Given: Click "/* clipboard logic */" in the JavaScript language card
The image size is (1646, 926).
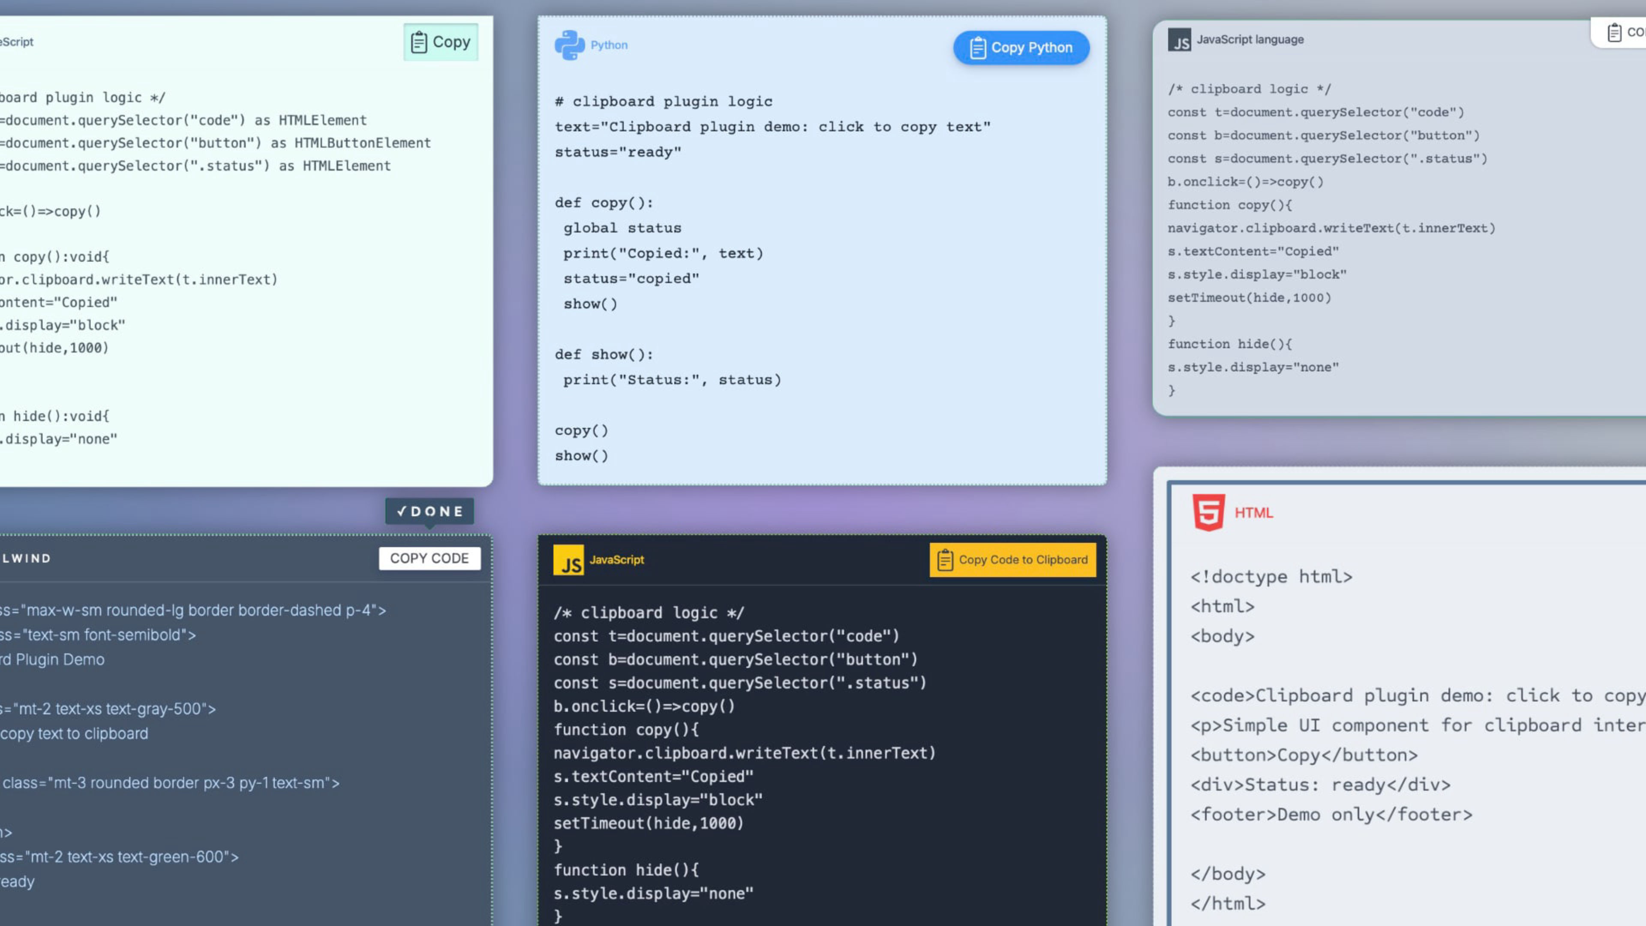Looking at the screenshot, I should (x=1249, y=90).
